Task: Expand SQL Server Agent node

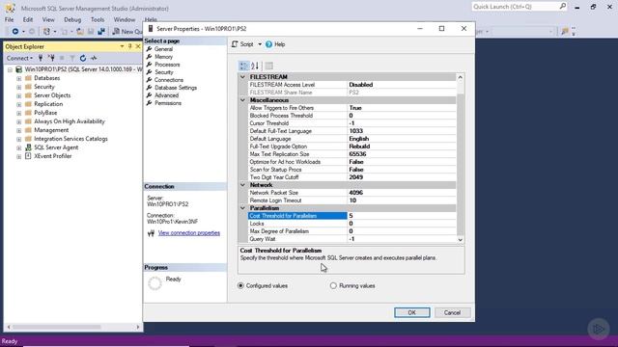Action: pyautogui.click(x=18, y=147)
